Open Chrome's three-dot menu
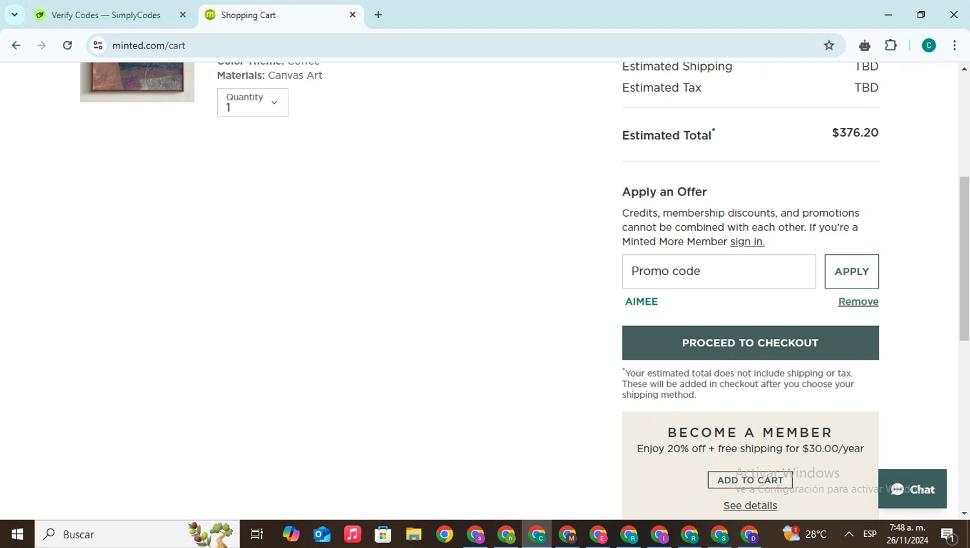This screenshot has width=970, height=548. pos(954,45)
